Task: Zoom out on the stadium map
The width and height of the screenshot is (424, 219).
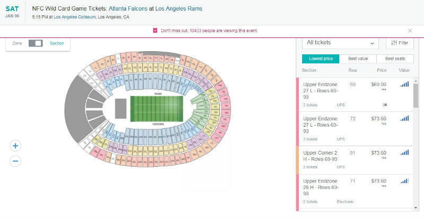Action: coord(15,161)
